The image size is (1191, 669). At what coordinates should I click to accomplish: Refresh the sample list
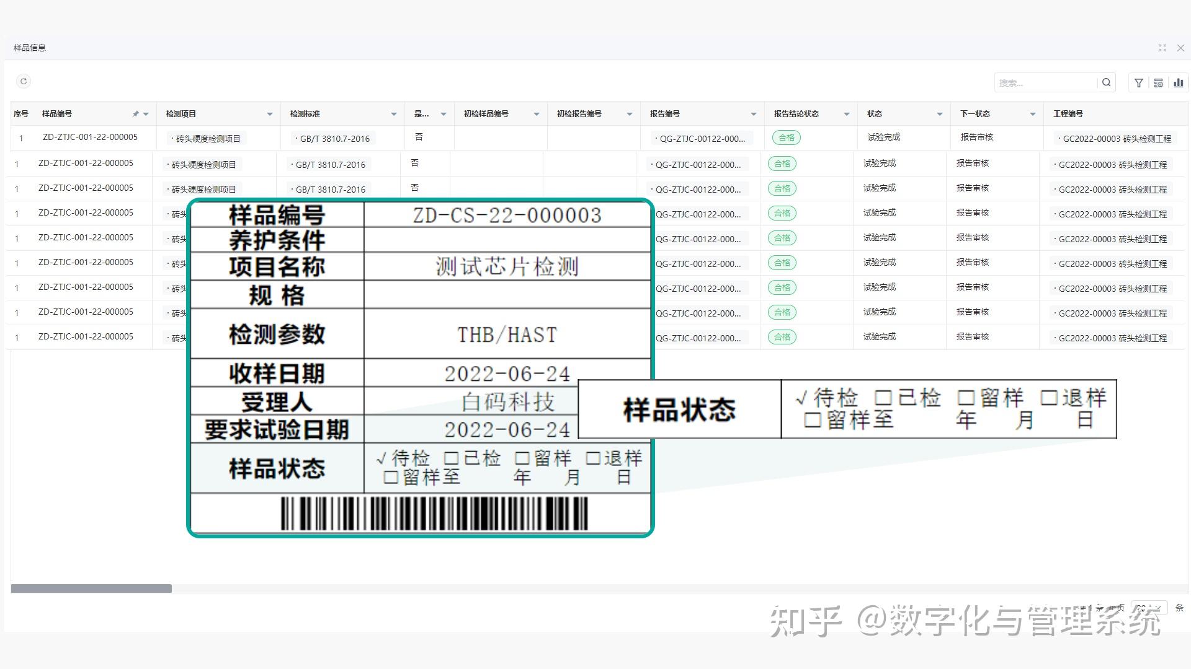point(24,81)
